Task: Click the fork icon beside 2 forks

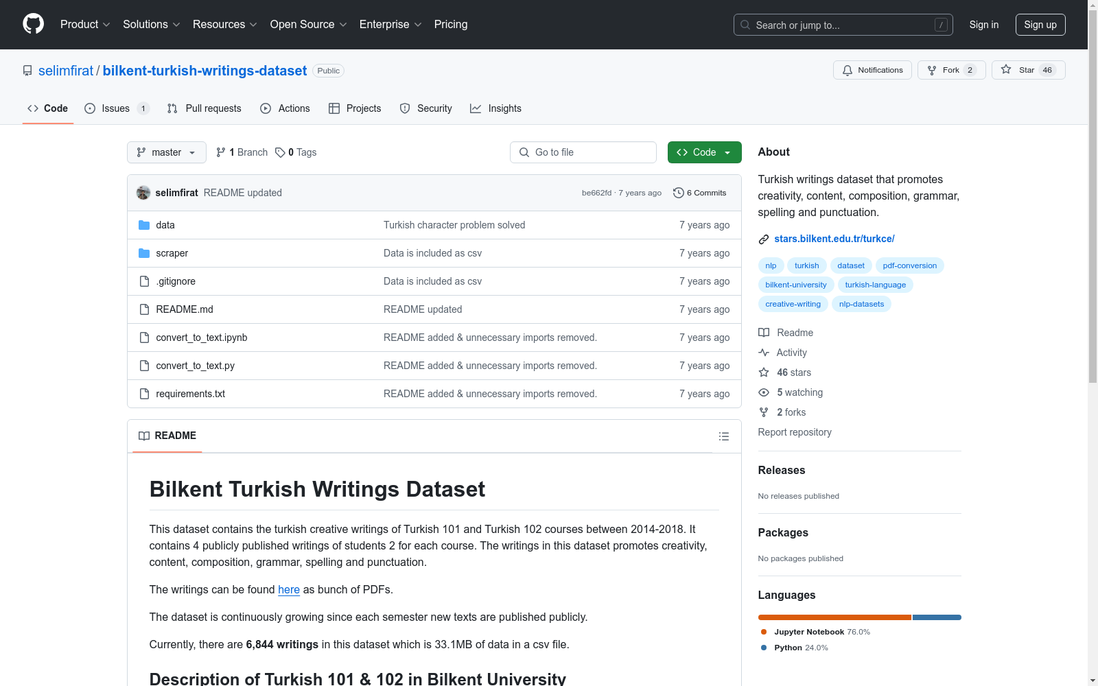Action: coord(764,412)
